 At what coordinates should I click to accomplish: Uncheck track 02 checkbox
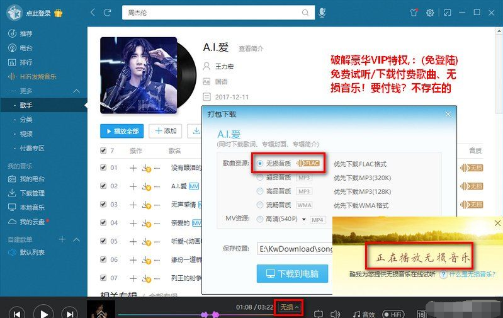[103, 186]
